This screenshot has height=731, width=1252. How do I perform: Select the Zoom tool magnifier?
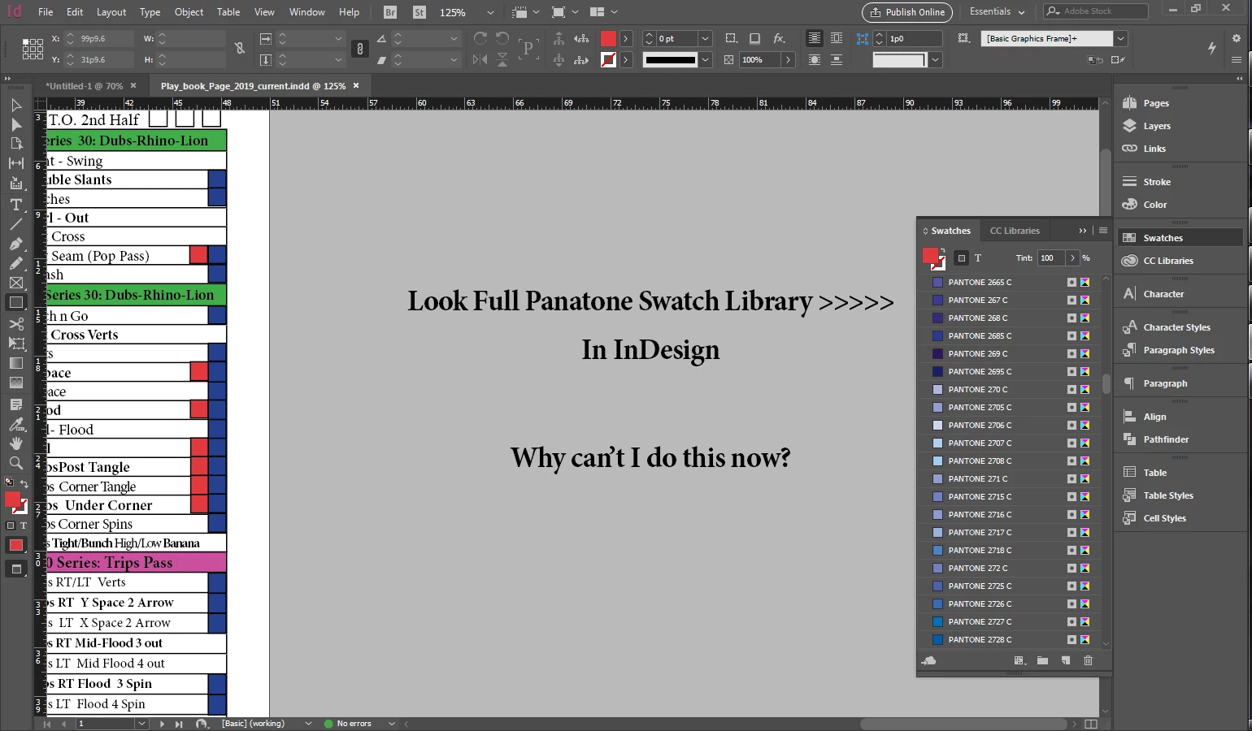tap(15, 463)
